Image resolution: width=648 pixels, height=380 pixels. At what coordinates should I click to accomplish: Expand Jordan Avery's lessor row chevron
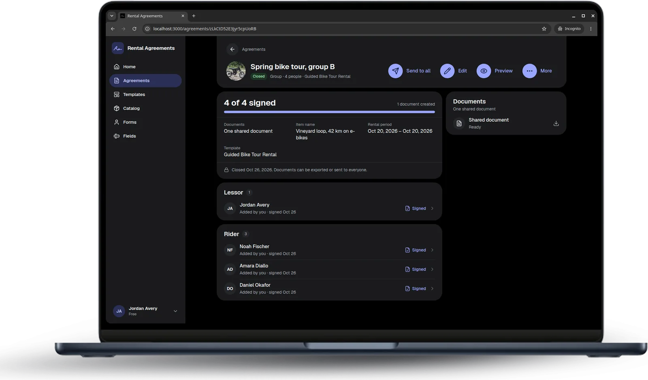[432, 208]
